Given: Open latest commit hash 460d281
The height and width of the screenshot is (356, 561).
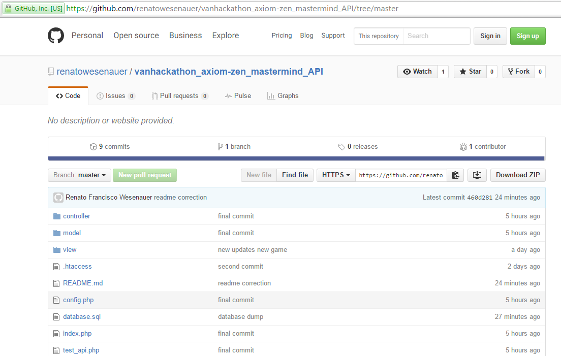Looking at the screenshot, I should coord(480,198).
